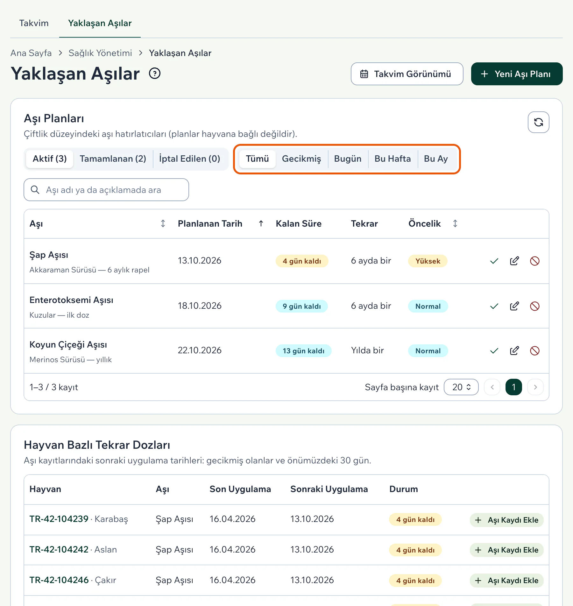
Task: Add Aşı Kaydı for Aslan
Action: click(x=506, y=550)
